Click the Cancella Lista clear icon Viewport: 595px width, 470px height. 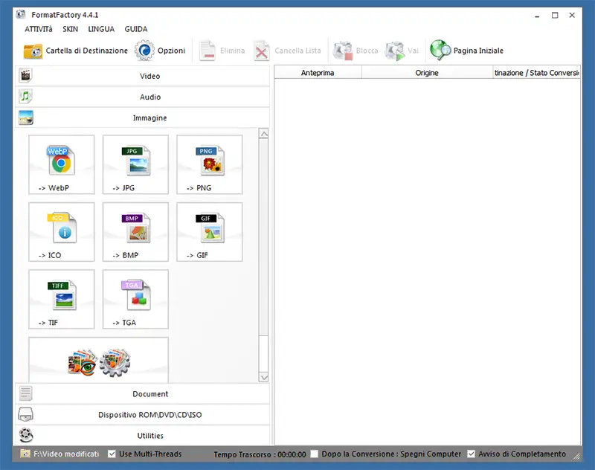point(262,51)
